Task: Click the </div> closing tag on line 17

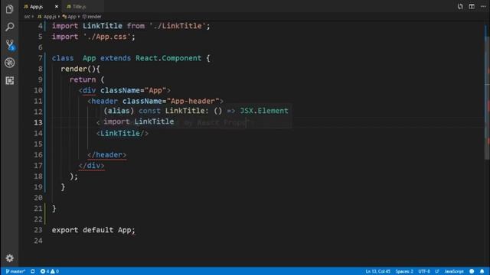Action: click(92, 166)
